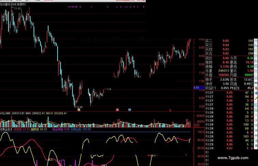Image resolution: width=258 pixels, height=166 pixels.
Task: Switch to the weekly (周) period
Action: click(x=256, y=146)
